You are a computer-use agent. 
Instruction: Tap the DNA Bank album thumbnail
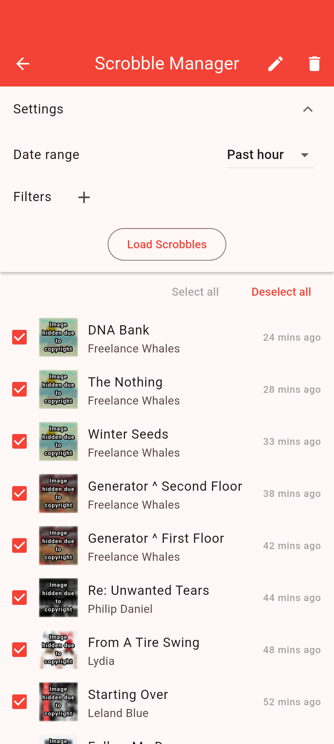[58, 337]
